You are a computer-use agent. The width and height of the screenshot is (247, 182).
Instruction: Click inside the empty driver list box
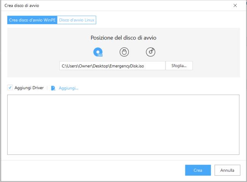click(x=123, y=125)
